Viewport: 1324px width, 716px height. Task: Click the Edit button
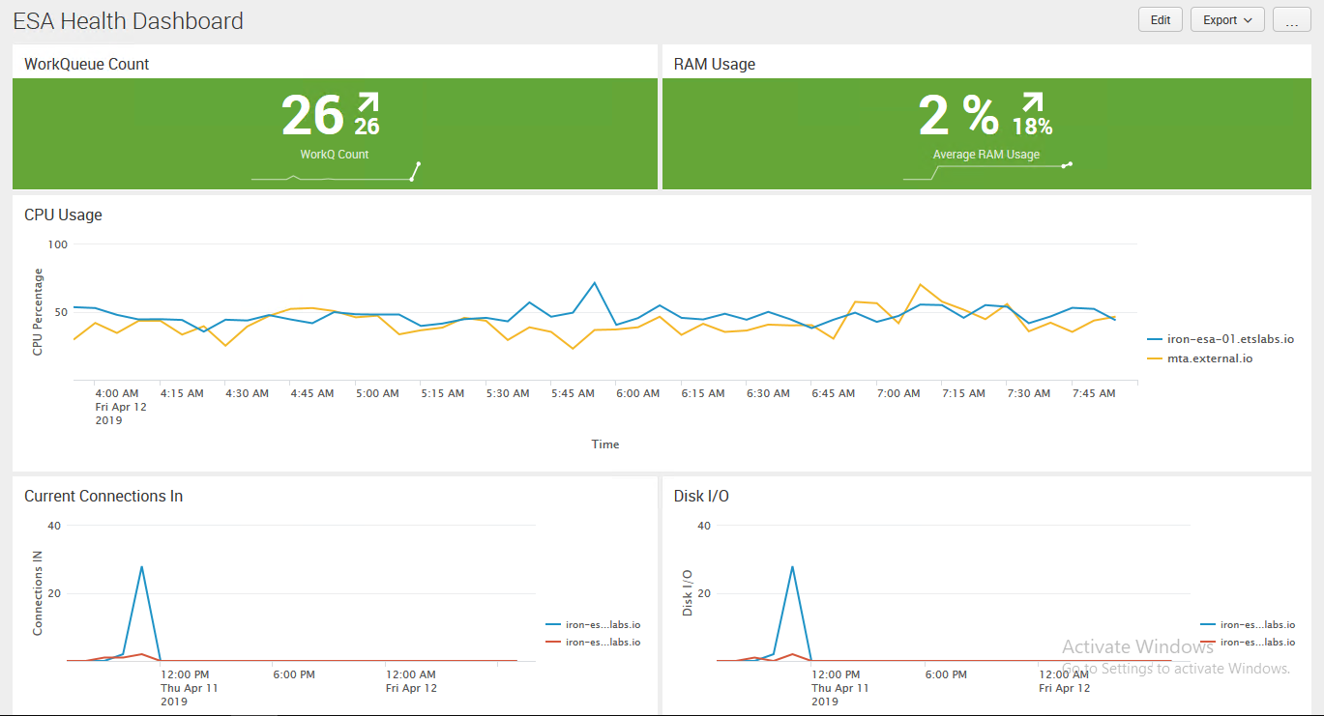tap(1160, 19)
